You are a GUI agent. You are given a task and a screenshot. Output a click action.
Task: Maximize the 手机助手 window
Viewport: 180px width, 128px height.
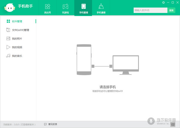(x=173, y=2)
